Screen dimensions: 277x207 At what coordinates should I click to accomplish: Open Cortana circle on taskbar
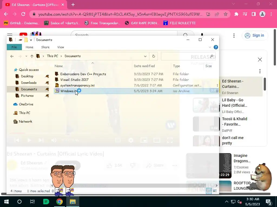tap(19, 202)
